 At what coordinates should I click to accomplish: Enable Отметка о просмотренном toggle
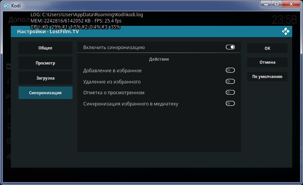click(230, 93)
